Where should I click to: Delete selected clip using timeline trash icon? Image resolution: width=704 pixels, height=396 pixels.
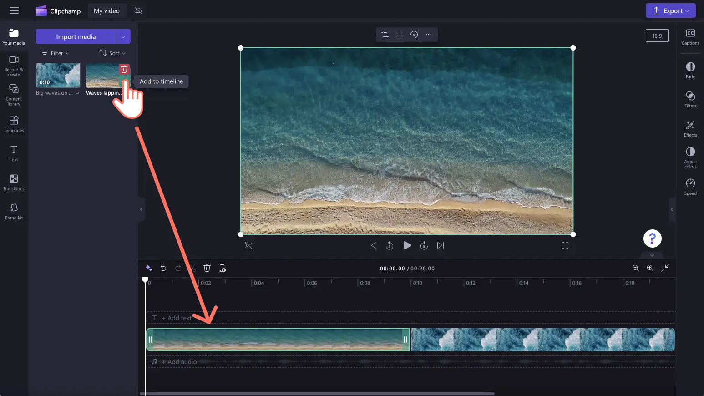point(207,268)
